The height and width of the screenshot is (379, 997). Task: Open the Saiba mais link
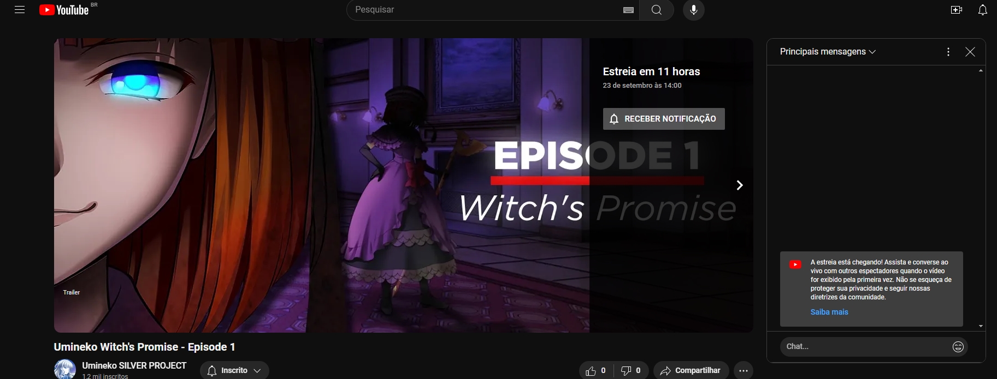[x=829, y=312]
